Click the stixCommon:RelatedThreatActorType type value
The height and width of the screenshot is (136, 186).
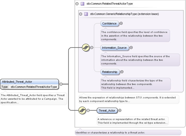[34, 87]
